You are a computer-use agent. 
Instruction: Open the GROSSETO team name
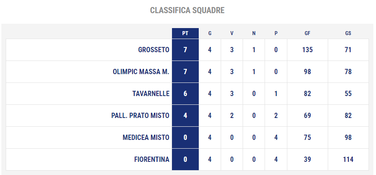(154, 50)
